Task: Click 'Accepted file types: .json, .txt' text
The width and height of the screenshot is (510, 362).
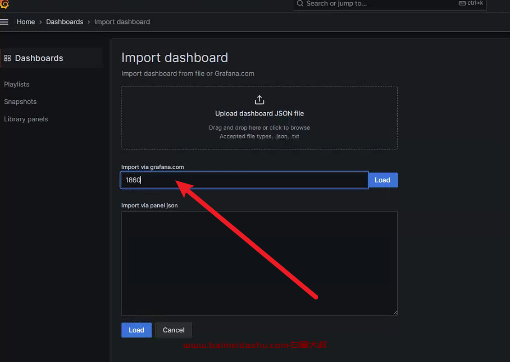Action: click(259, 136)
